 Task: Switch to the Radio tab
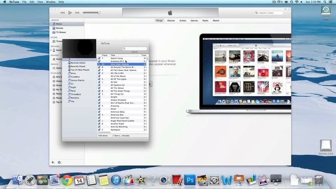tap(205, 20)
